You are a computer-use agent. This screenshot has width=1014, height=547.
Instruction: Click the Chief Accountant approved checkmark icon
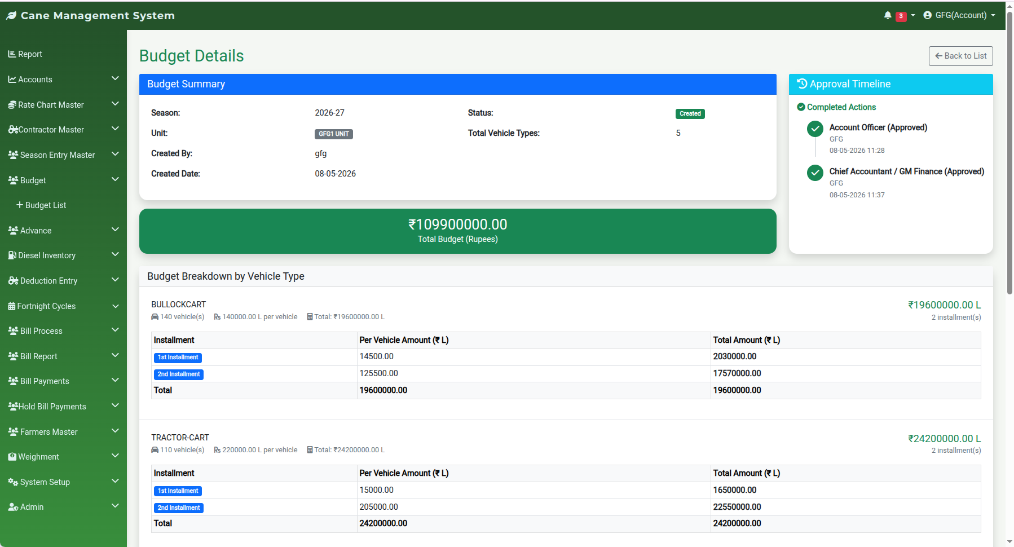click(815, 173)
